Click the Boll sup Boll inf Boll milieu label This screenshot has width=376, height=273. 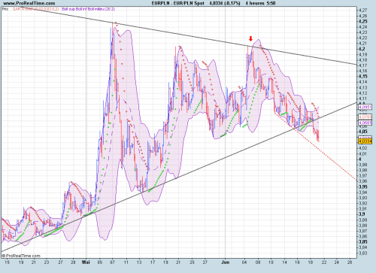click(89, 9)
